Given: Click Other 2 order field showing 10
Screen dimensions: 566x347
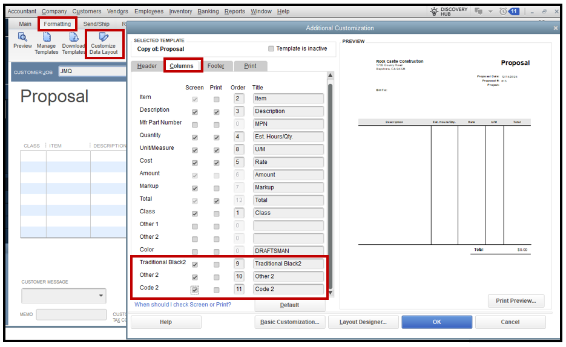Looking at the screenshot, I should (239, 276).
